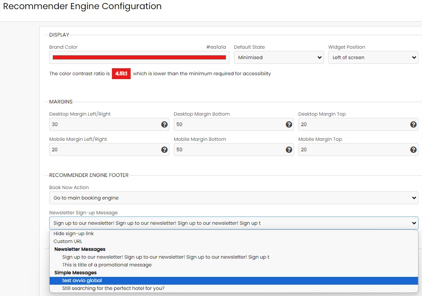
Task: Open the red Brand Color picker
Action: pyautogui.click(x=139, y=57)
